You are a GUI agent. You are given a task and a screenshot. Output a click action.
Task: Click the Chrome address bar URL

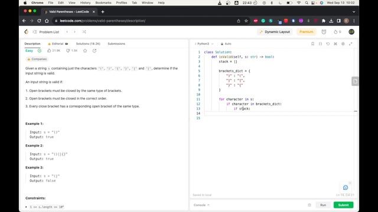click(103, 21)
